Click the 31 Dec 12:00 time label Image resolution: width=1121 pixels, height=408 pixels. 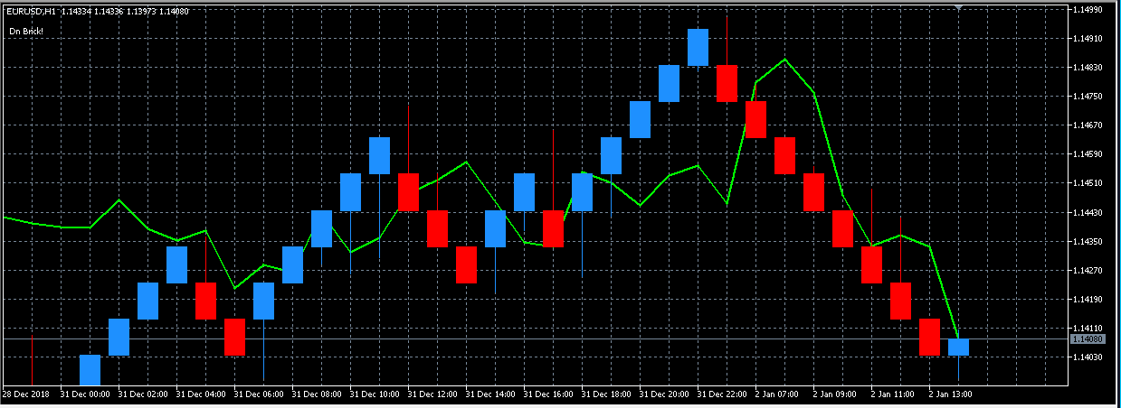pos(432,394)
